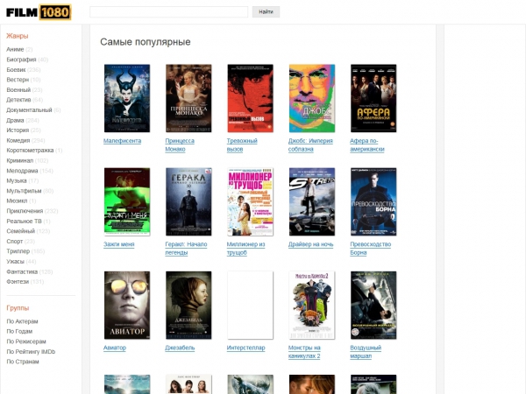
Task: Open the Короткометражка genre
Action: coord(30,150)
